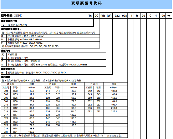173x139 pixels.
Task: Click the ** cell ending the example code
Action: point(169,16)
